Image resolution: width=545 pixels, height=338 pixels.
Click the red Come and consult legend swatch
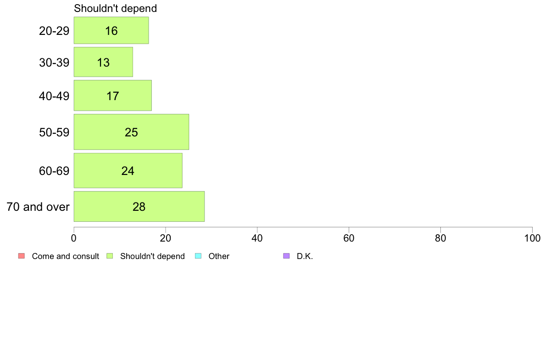click(x=21, y=256)
